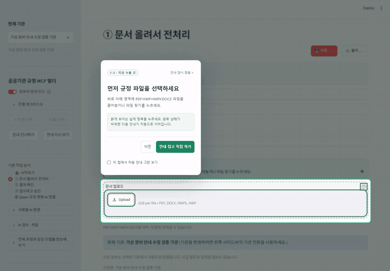Click the ① 문서 올려서 전처리 page title
390x271 pixels.
tap(147, 35)
